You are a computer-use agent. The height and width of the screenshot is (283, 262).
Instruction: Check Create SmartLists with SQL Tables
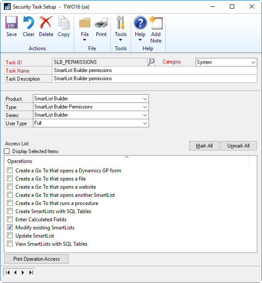pyautogui.click(x=10, y=211)
